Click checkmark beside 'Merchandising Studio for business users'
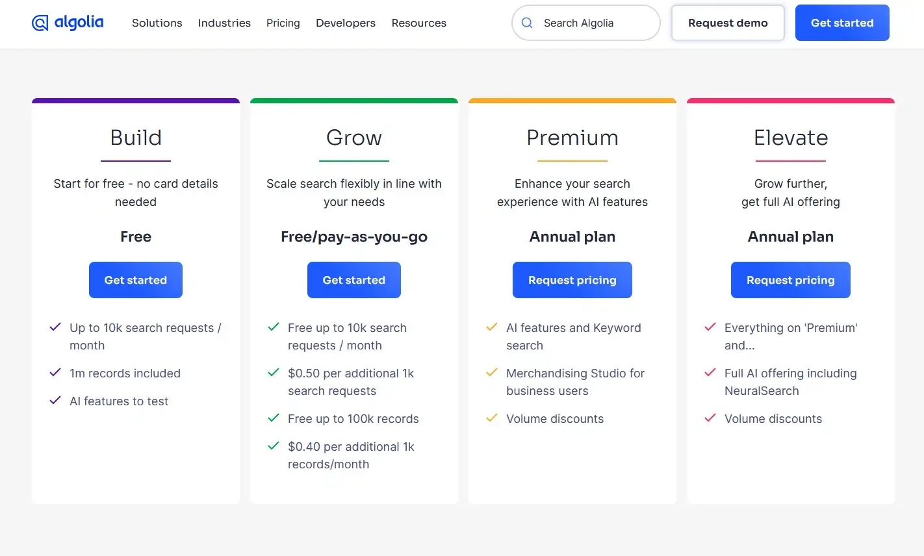Viewport: 924px width, 556px height. point(492,372)
